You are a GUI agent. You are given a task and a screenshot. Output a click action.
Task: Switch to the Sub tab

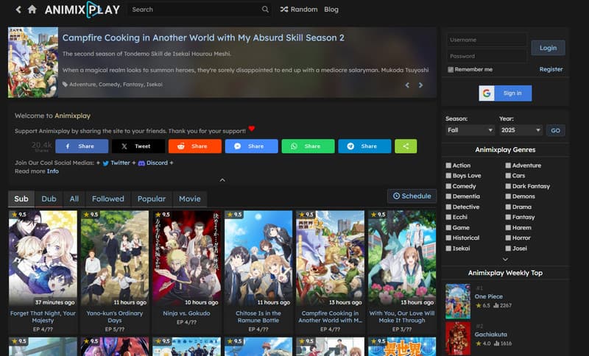point(21,199)
